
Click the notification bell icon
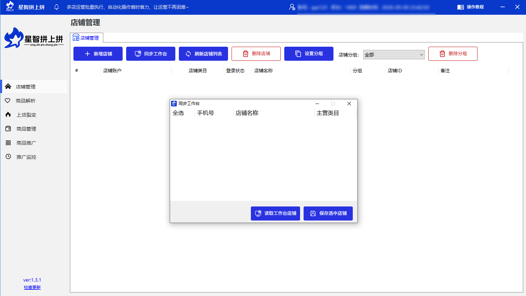coord(57,7)
